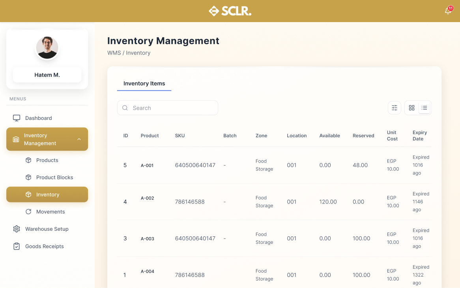The height and width of the screenshot is (288, 460).
Task: Switch to grid view layout
Action: (411, 108)
